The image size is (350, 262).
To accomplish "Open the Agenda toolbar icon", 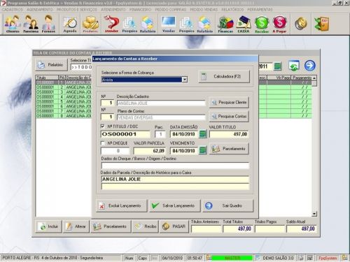I will coord(70,24).
